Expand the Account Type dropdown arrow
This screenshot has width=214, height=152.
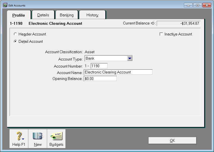tap(129, 58)
